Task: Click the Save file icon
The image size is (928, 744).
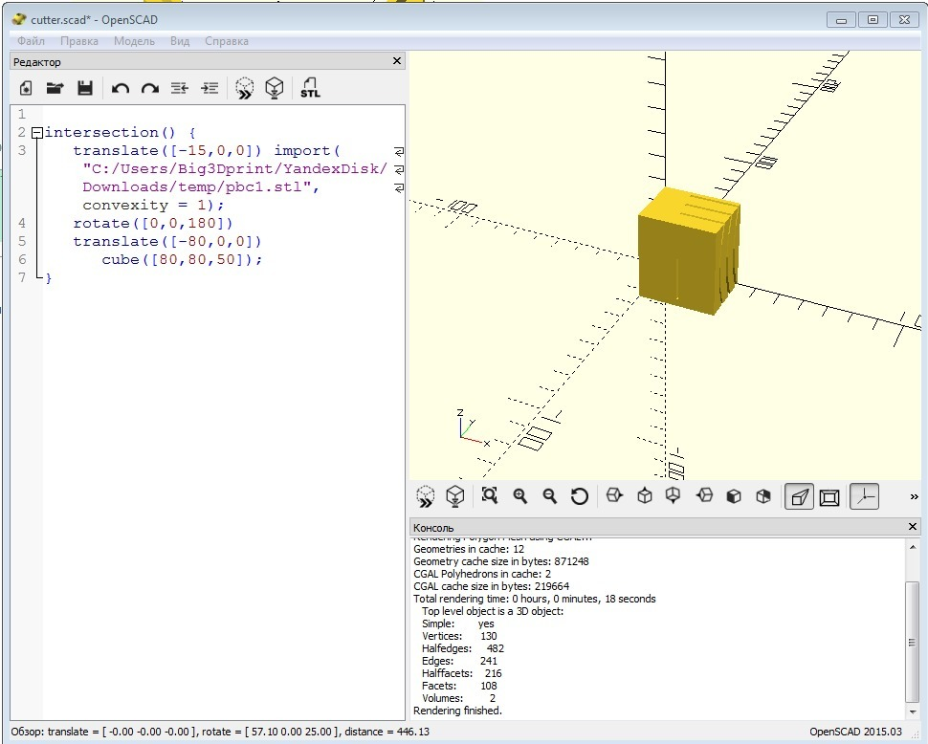Action: point(84,89)
